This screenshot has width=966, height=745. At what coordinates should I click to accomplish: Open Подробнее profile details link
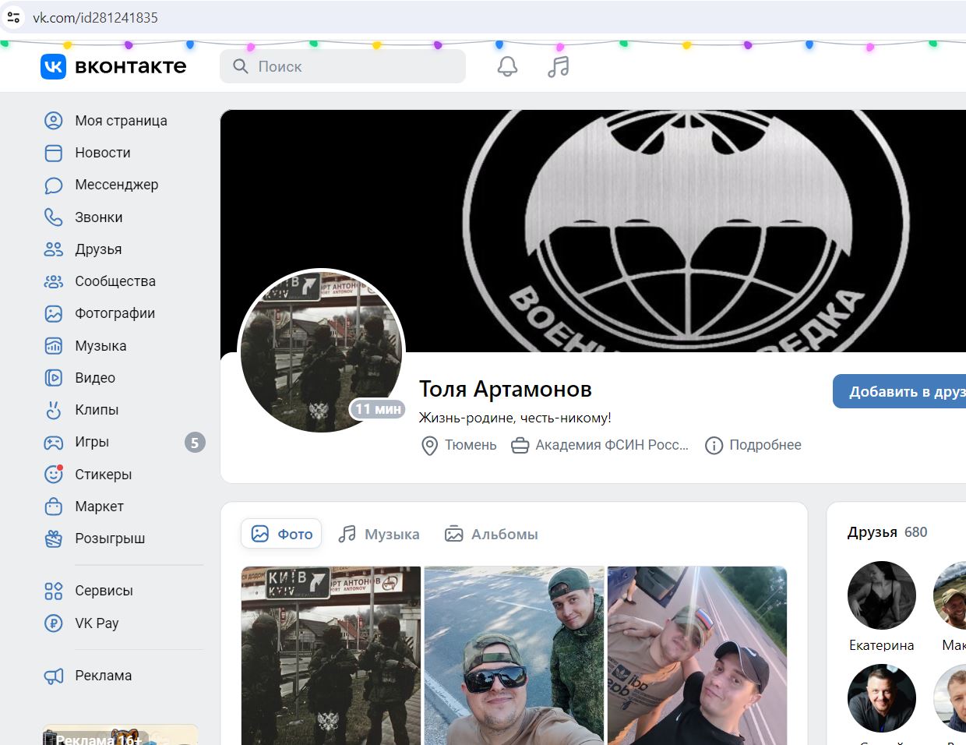[765, 445]
